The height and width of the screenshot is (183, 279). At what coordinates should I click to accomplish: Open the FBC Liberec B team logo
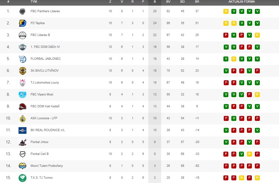point(23,35)
